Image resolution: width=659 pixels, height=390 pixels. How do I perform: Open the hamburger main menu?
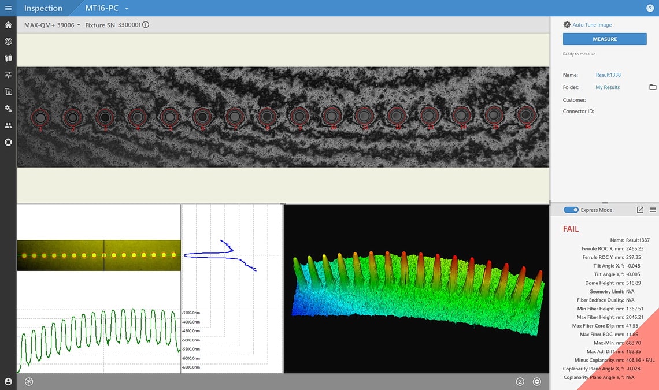[8, 8]
